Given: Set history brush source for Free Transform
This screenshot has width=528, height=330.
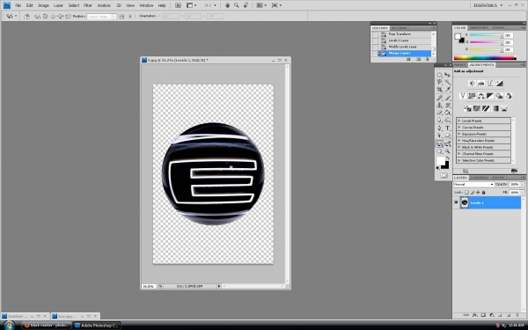Looking at the screenshot, I should (x=375, y=34).
